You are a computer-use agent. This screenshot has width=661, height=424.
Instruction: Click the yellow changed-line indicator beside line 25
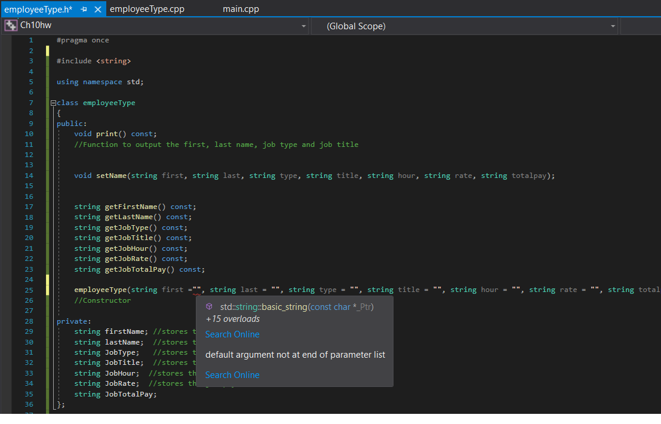47,290
